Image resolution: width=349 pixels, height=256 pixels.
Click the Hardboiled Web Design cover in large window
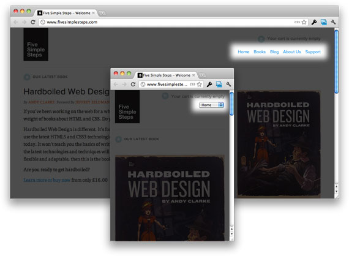point(279,145)
